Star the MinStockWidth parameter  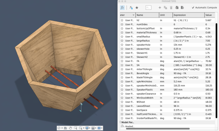tap(122, 98)
